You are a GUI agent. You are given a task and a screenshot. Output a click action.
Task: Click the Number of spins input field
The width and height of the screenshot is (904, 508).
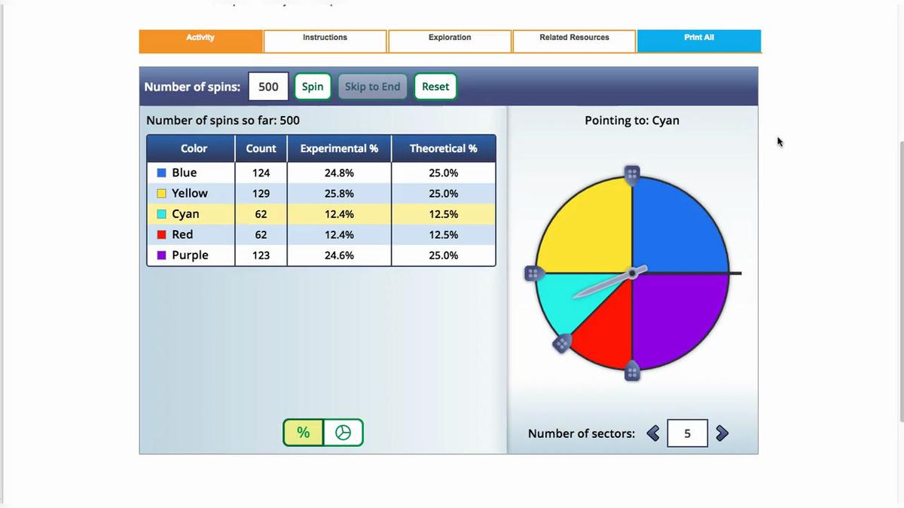[x=268, y=87]
